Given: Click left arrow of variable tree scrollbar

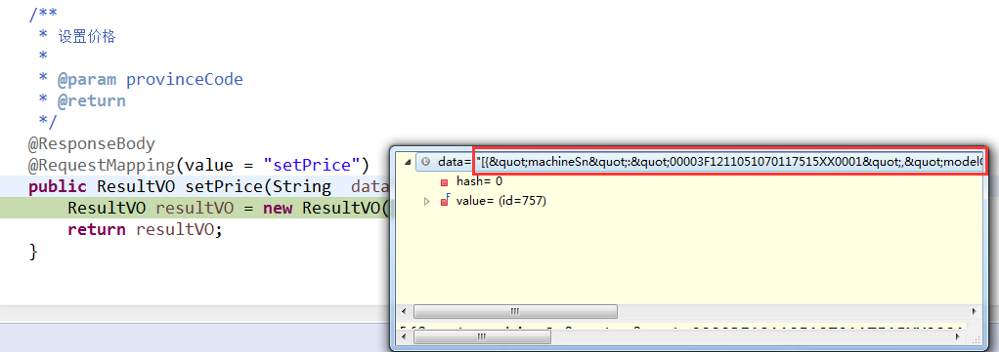Looking at the screenshot, I should (x=404, y=311).
